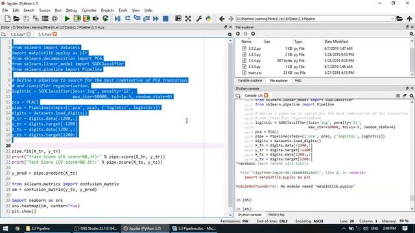Image resolution: width=415 pixels, height=233 pixels.
Task: Open the PYTHONPATH manager Python icon
Action: click(209, 19)
